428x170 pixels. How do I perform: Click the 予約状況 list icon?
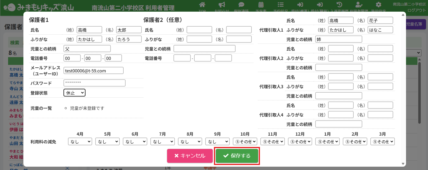(281, 5)
